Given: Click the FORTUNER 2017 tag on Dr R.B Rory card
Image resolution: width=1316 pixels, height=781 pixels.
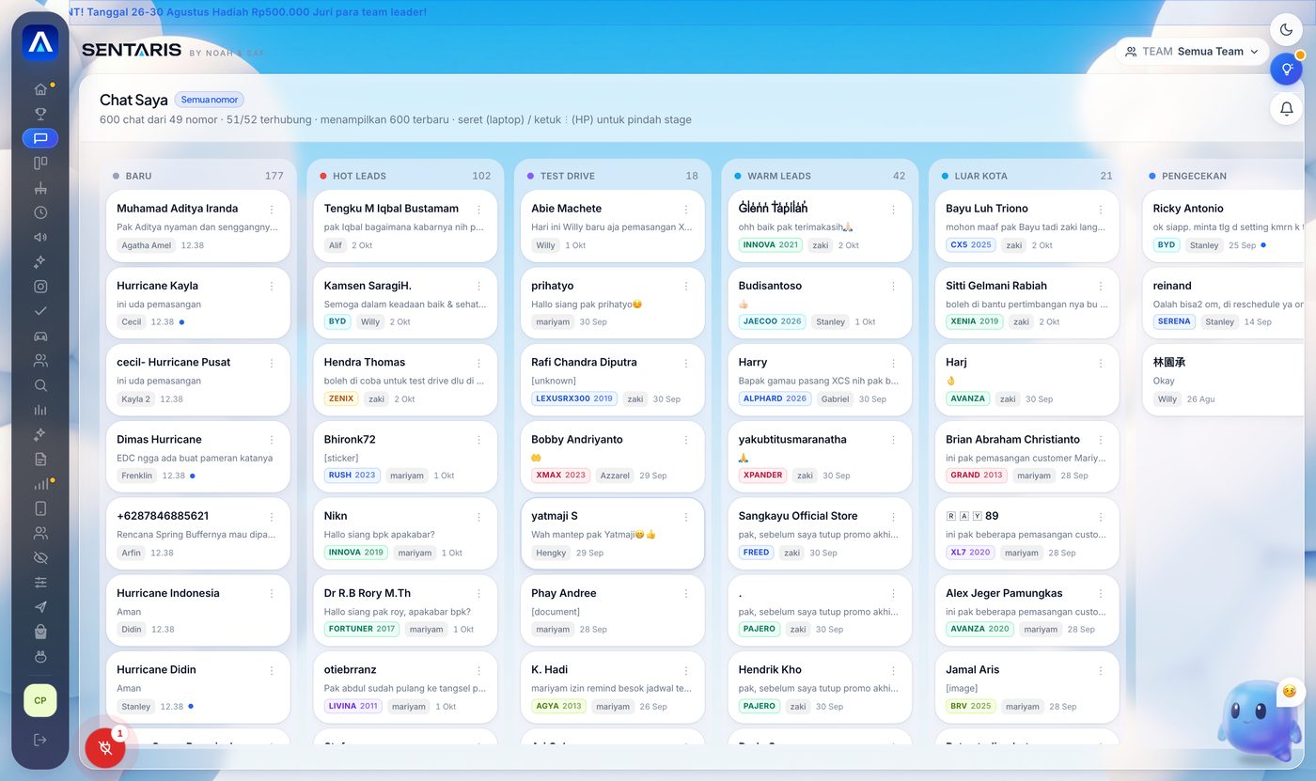Looking at the screenshot, I should (362, 629).
